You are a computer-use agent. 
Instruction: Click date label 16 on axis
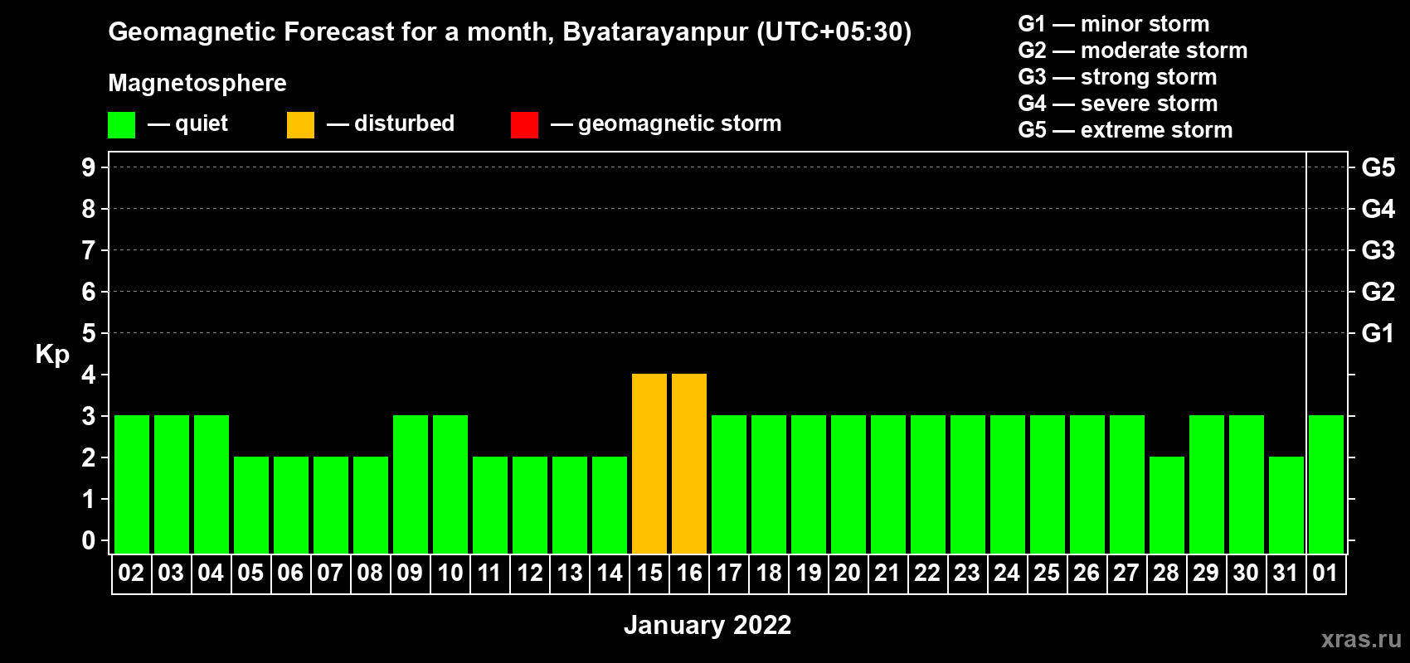pyautogui.click(x=688, y=573)
